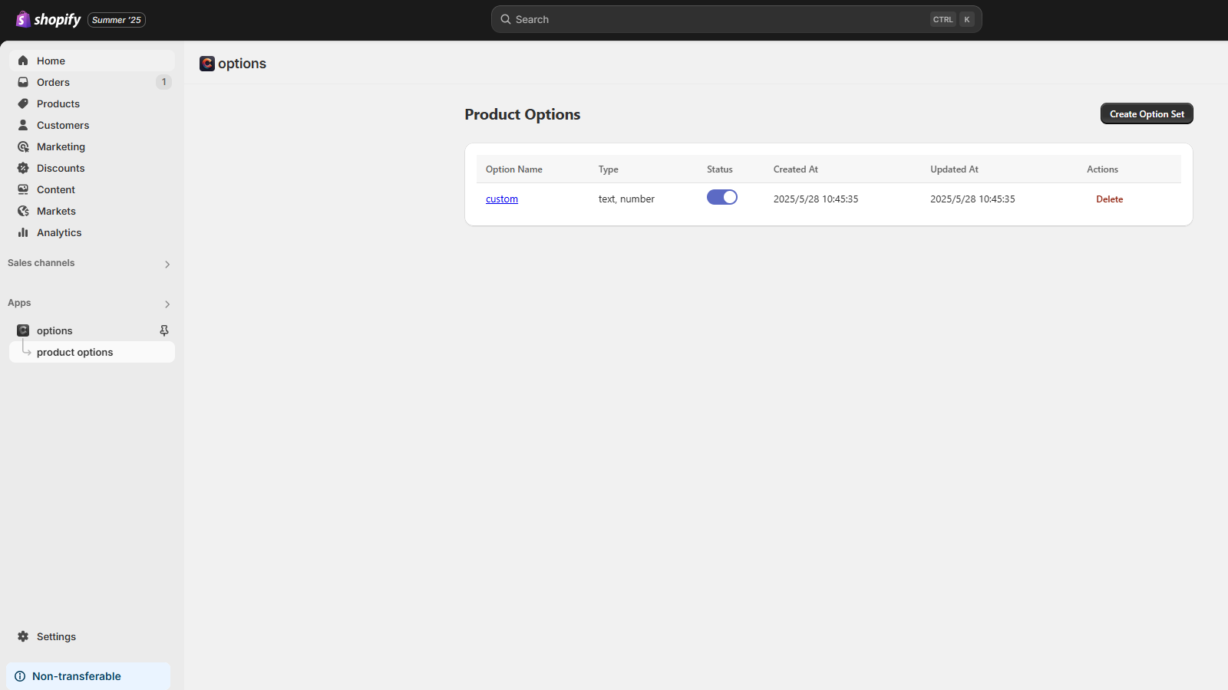Click the Discounts badge icon
Screen dimensions: 1228x690
pyautogui.click(x=23, y=168)
